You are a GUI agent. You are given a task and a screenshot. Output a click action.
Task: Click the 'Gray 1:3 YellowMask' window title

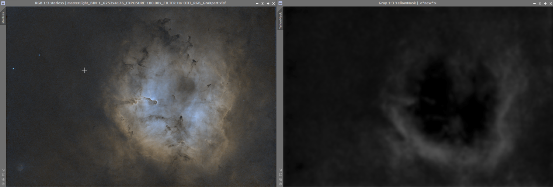tap(407, 3)
